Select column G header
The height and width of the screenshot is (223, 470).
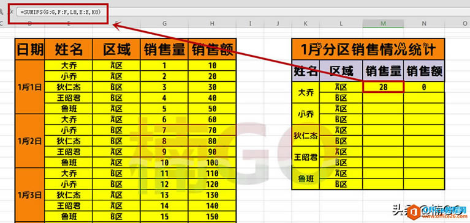[x=164, y=23]
